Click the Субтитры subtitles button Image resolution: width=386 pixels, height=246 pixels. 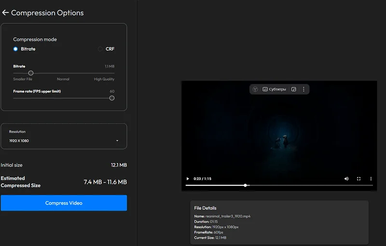274,89
